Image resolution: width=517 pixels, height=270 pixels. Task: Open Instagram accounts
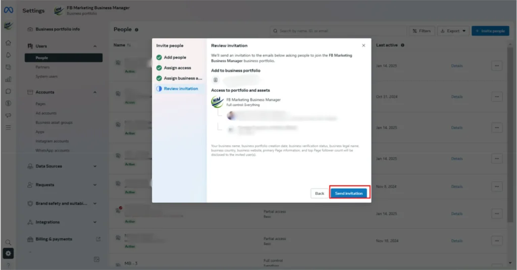coord(52,141)
